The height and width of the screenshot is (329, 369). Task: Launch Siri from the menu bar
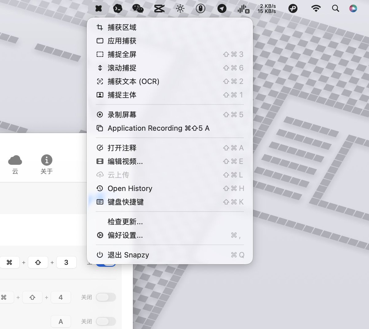coord(353,8)
